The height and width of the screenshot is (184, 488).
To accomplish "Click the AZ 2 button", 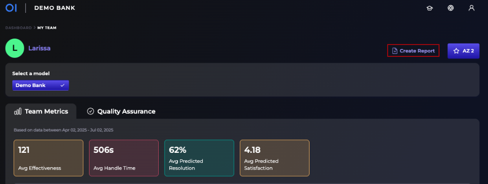I will point(463,51).
